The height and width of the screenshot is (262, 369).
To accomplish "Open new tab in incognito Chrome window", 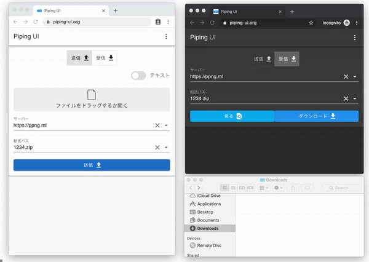I will coord(292,12).
